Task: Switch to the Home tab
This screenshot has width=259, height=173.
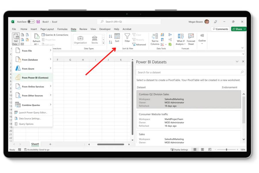Action: coord(24,29)
